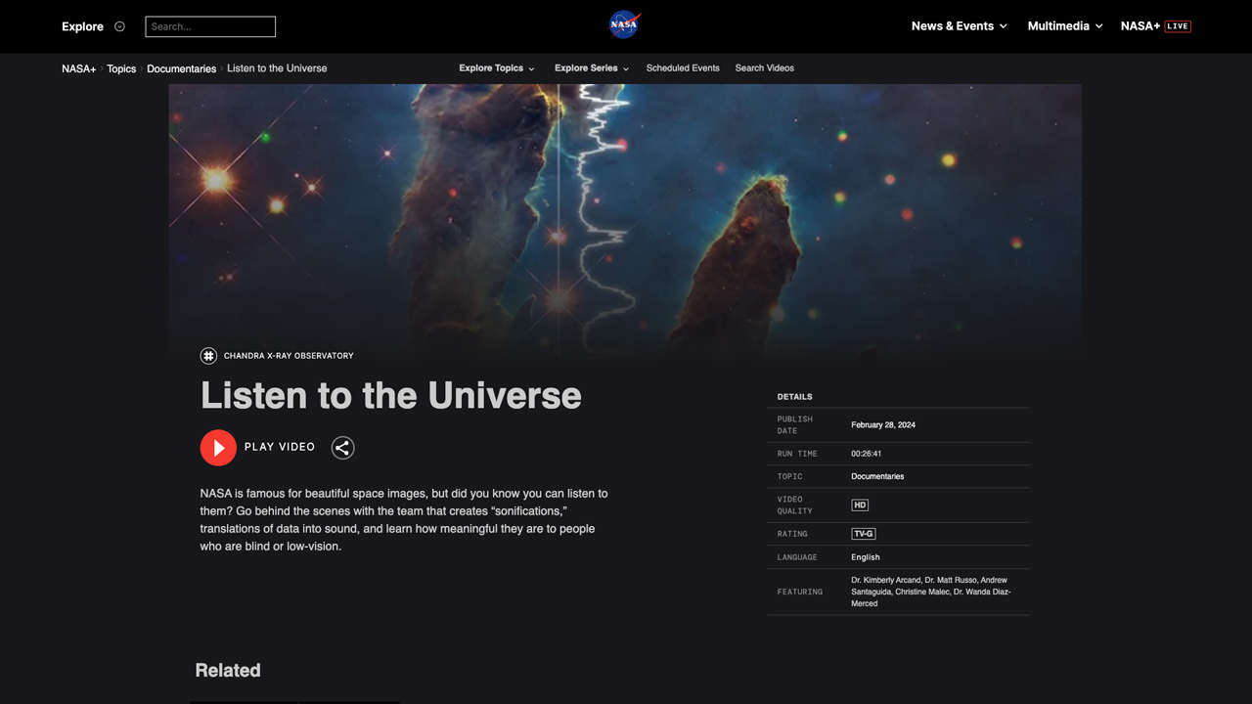Viewport: 1252px width, 704px height.
Task: Open the Topics breadcrumb link
Action: 121,68
